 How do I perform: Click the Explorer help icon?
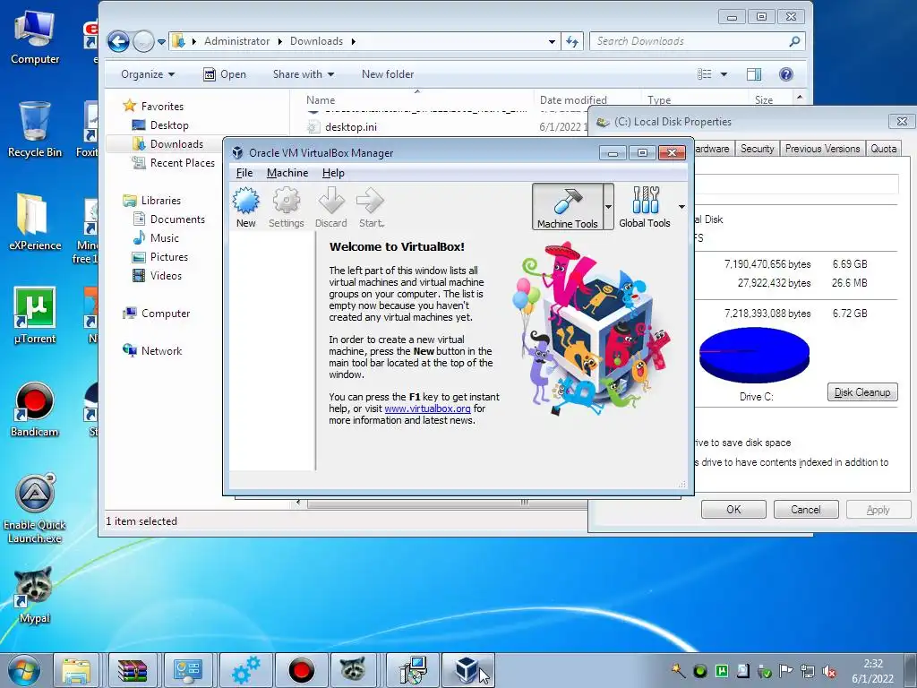[x=786, y=74]
